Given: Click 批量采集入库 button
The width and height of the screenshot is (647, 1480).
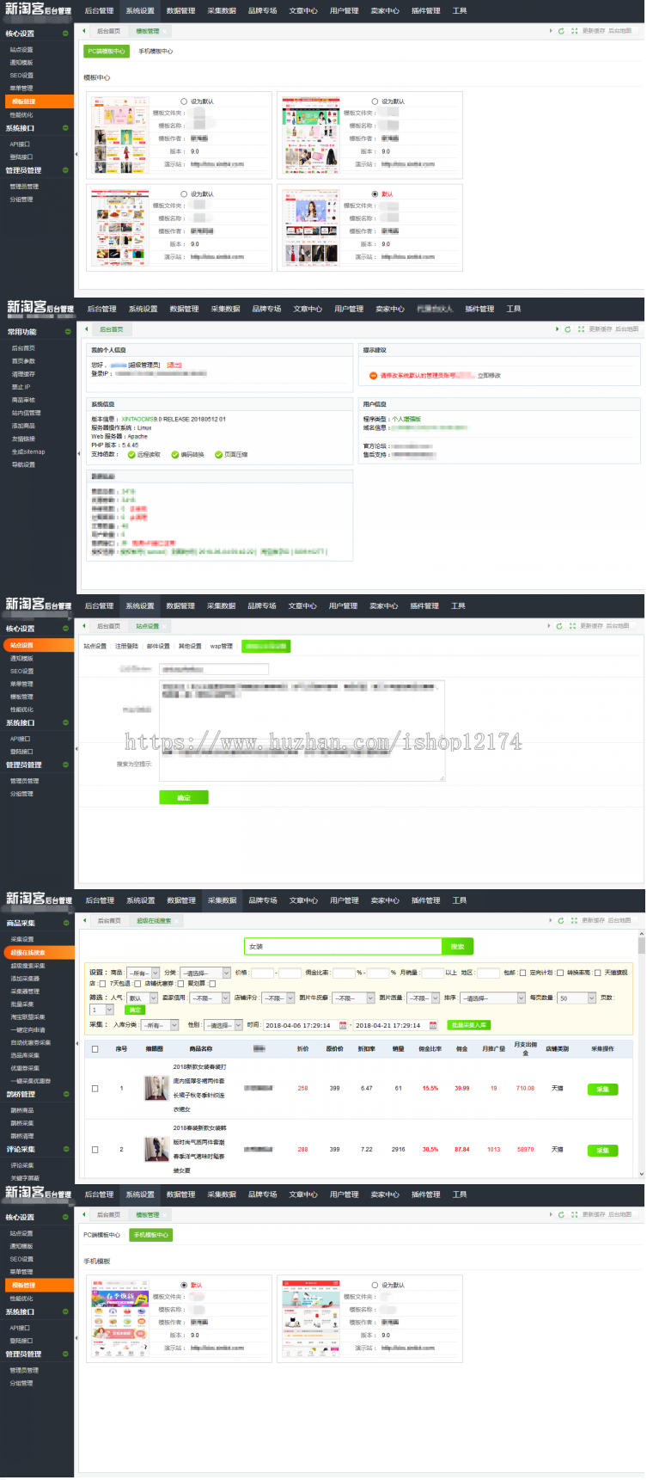Looking at the screenshot, I should (469, 1025).
